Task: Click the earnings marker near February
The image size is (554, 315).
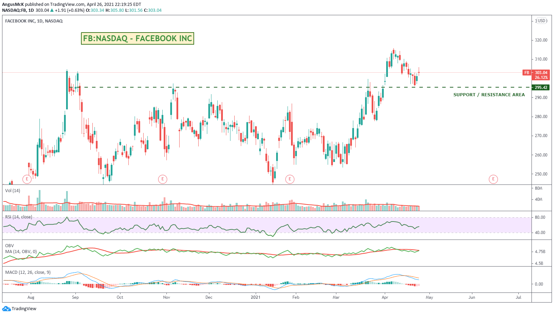Action: [290, 179]
